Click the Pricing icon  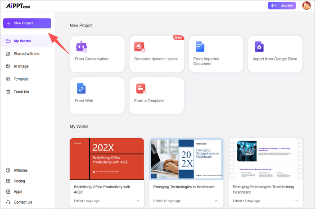(8, 181)
